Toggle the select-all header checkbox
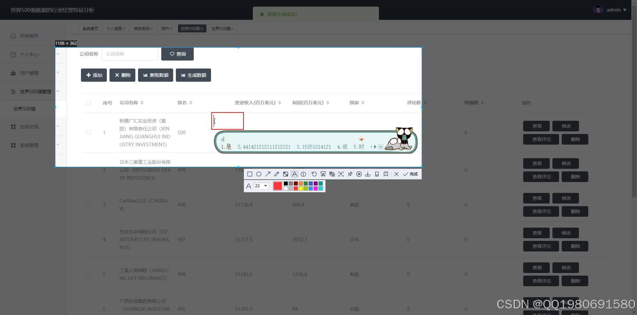This screenshot has width=637, height=315. [89, 103]
